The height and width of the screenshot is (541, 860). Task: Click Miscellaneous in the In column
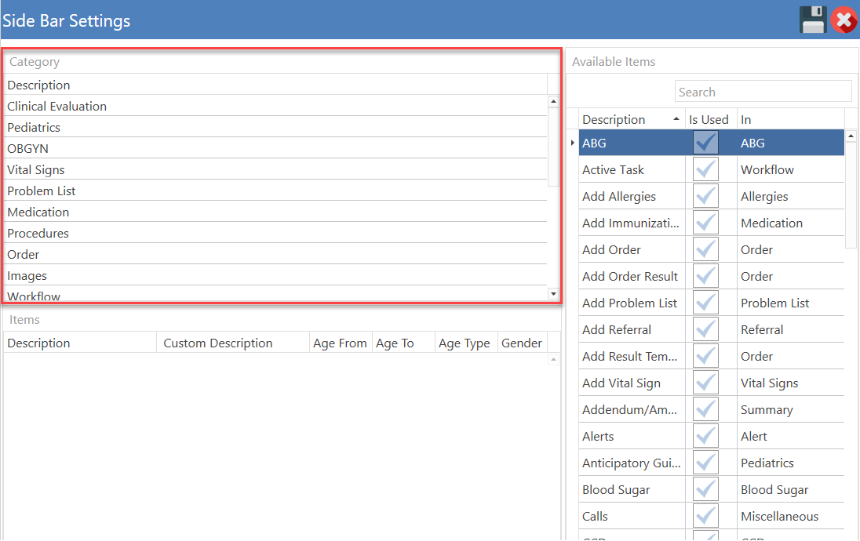click(779, 517)
